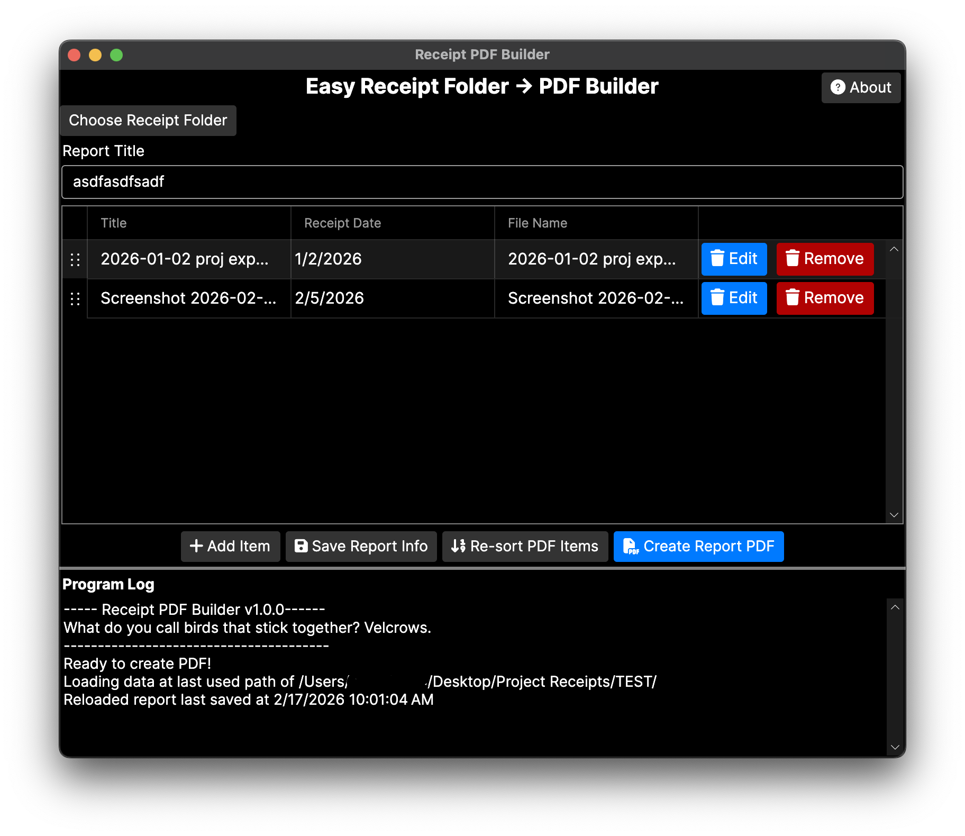The height and width of the screenshot is (836, 965).
Task: Click the up arrow on the Program Log scrollbar
Action: pyautogui.click(x=895, y=607)
